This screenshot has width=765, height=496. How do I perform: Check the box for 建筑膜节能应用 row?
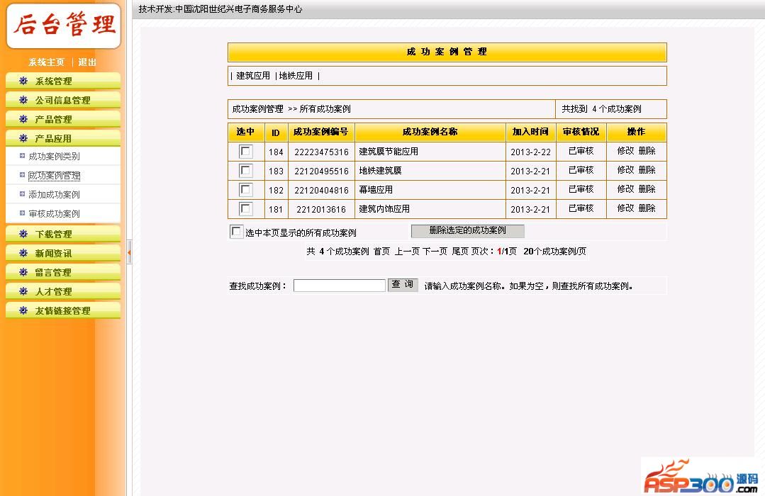(x=245, y=152)
